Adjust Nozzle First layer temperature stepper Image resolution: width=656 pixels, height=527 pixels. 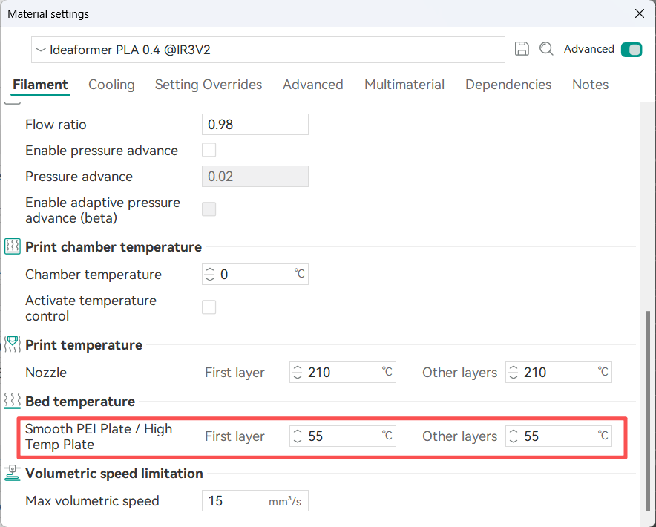[298, 373]
